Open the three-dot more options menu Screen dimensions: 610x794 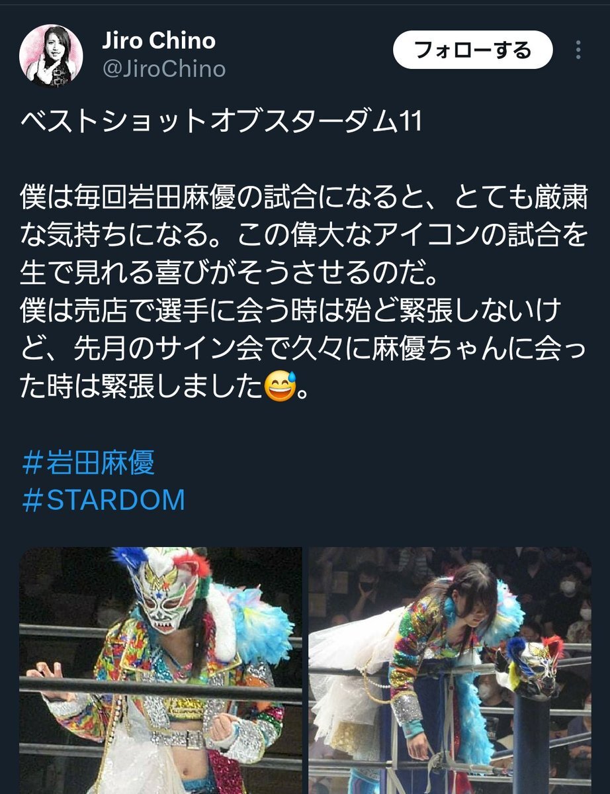point(578,50)
